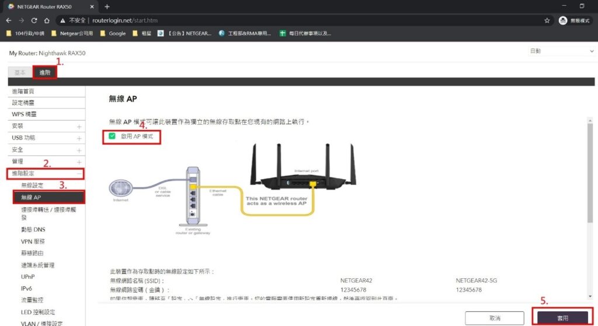Viewport: 598px width, 326px height.
Task: Switch to the 進階 tab
Action: pos(45,72)
